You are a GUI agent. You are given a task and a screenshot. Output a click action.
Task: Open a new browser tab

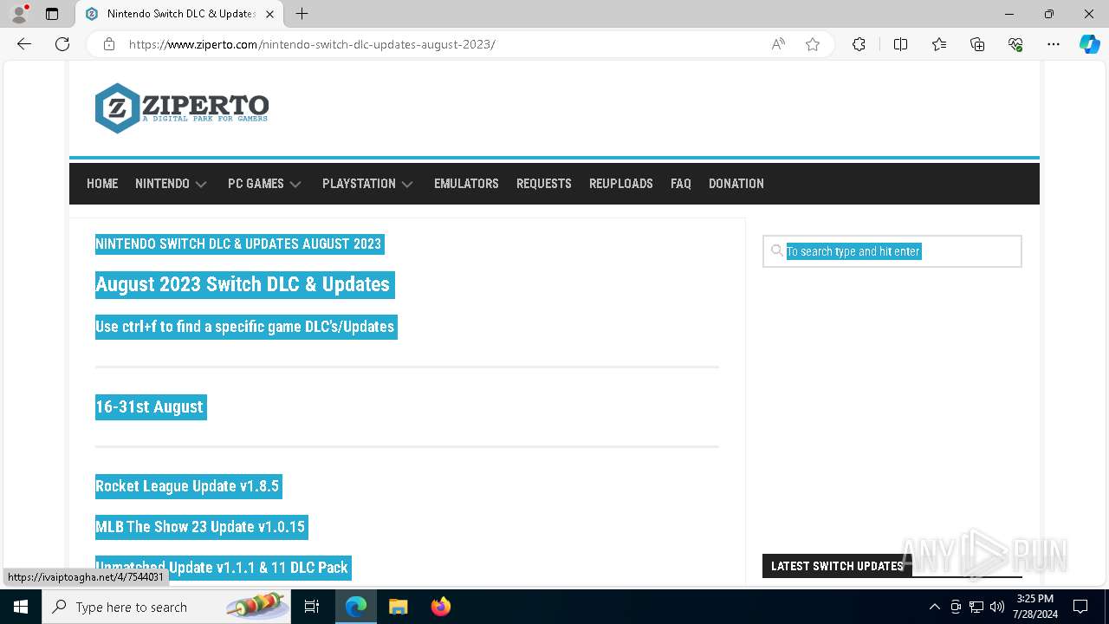(x=302, y=14)
